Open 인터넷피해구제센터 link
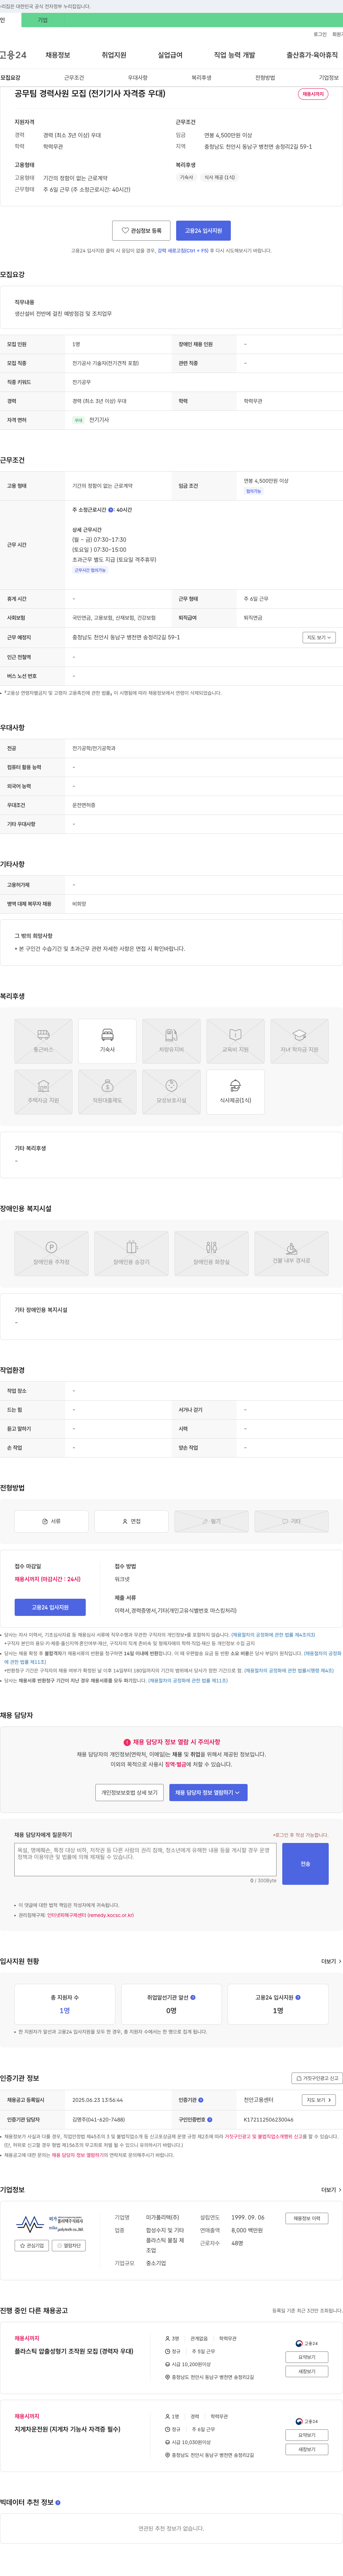 tap(90, 1915)
